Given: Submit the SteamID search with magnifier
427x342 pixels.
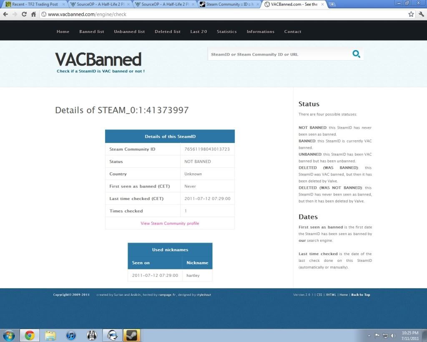Looking at the screenshot, I should pyautogui.click(x=356, y=54).
